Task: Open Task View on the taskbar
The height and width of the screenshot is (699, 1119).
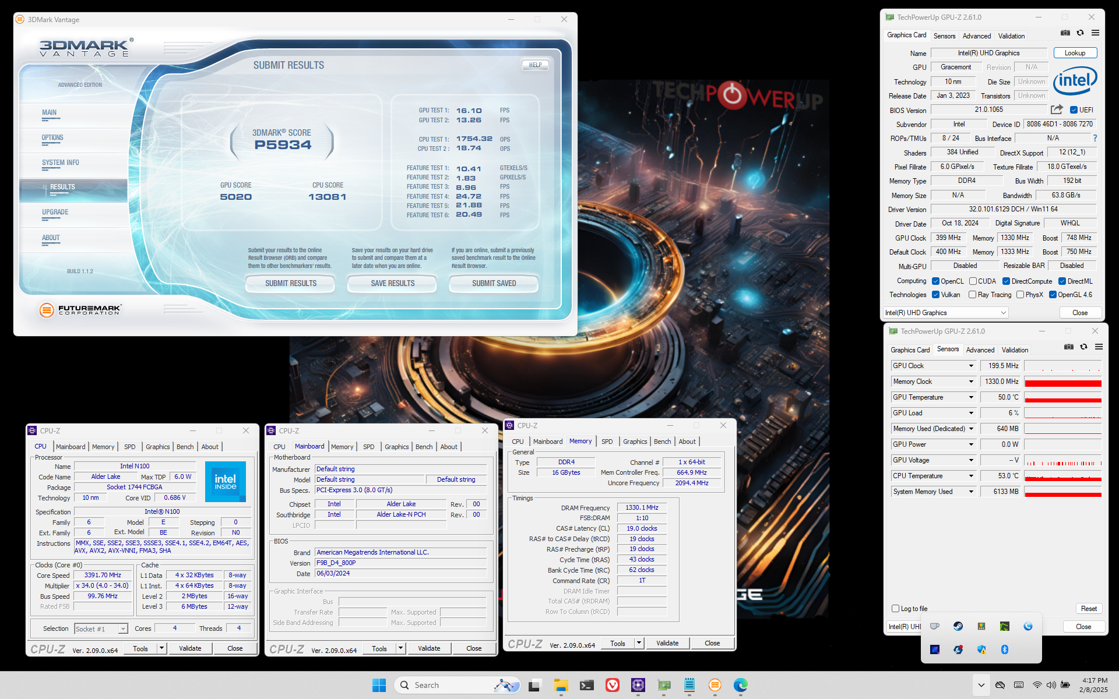Action: coord(534,685)
